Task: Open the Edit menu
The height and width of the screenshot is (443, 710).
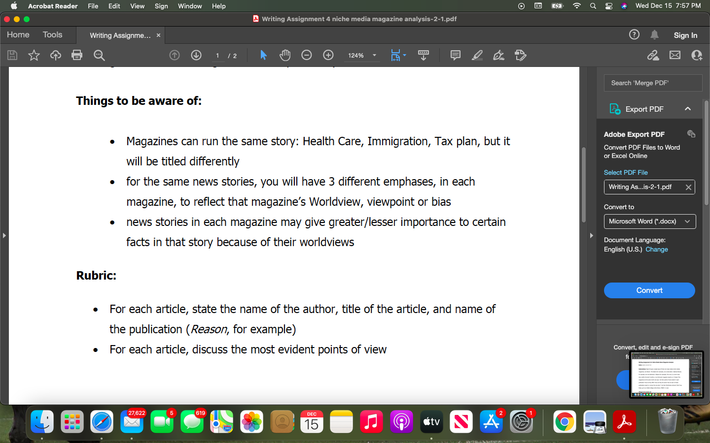Action: 114,6
